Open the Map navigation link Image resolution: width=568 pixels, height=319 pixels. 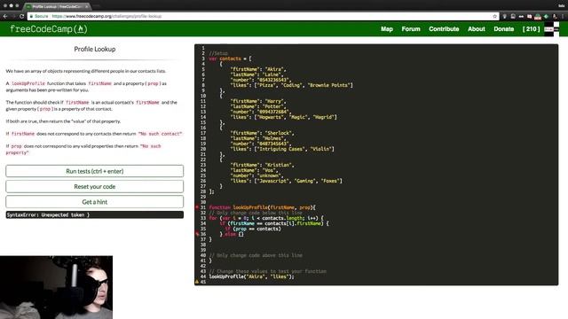point(387,29)
